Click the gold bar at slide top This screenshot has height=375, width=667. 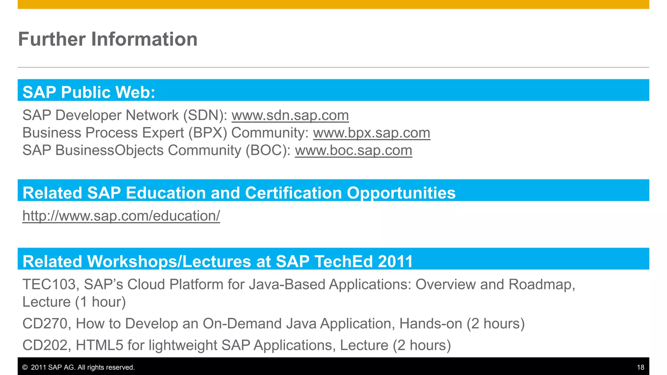(333, 4)
